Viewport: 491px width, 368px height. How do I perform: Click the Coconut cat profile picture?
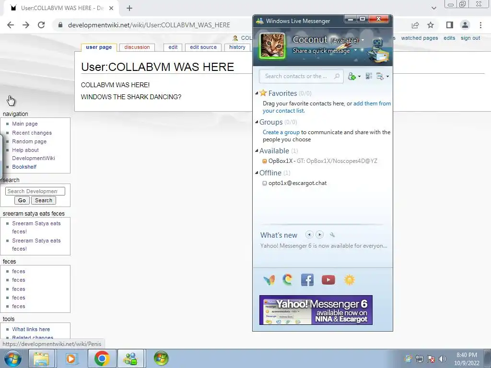point(272,46)
